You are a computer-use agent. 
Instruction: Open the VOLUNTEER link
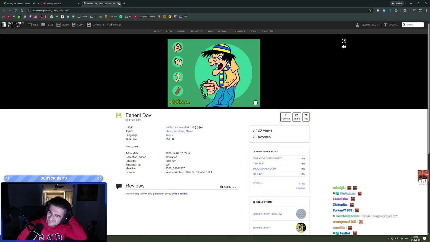[268, 31]
